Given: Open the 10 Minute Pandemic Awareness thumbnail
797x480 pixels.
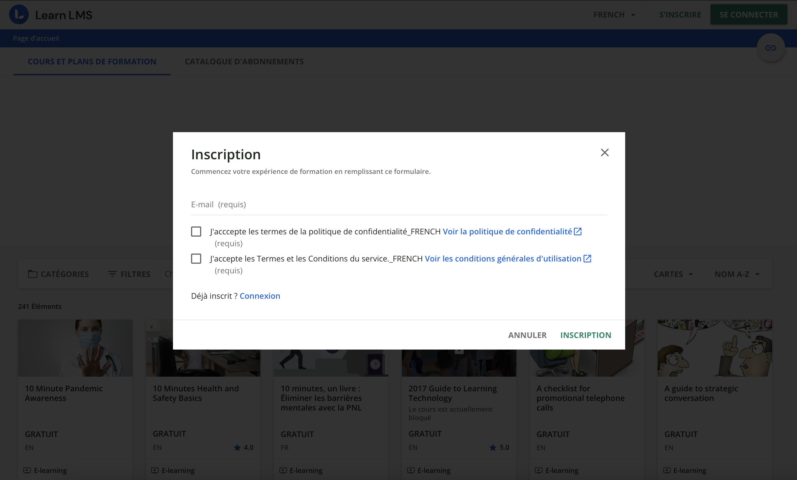Looking at the screenshot, I should point(75,348).
